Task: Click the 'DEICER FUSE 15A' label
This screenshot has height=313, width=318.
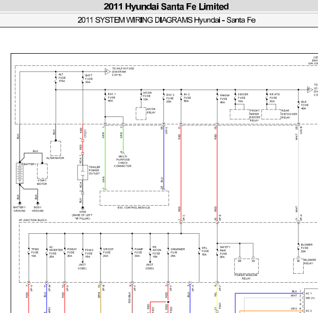Action: (243, 98)
